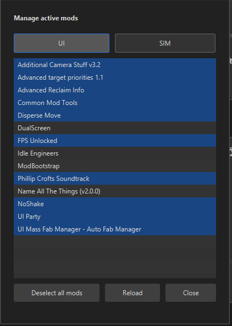Deactivate the Disperse Move mod
Image resolution: width=232 pixels, height=326 pixels.
[115, 115]
